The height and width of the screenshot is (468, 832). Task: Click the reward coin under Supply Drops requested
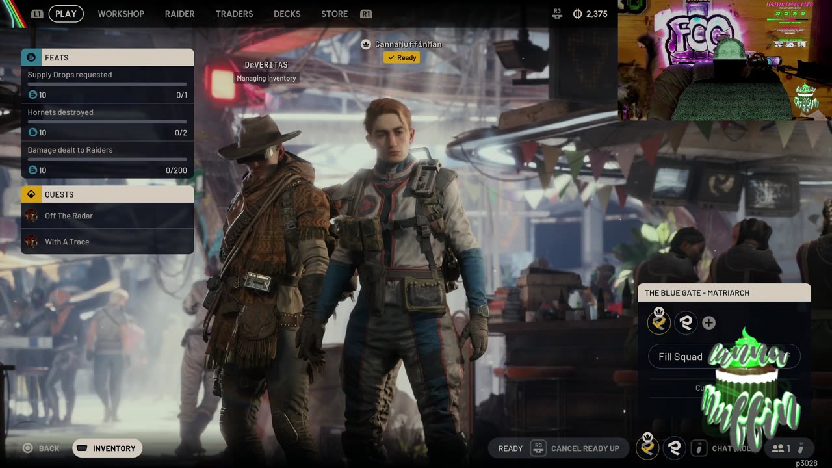tap(32, 95)
